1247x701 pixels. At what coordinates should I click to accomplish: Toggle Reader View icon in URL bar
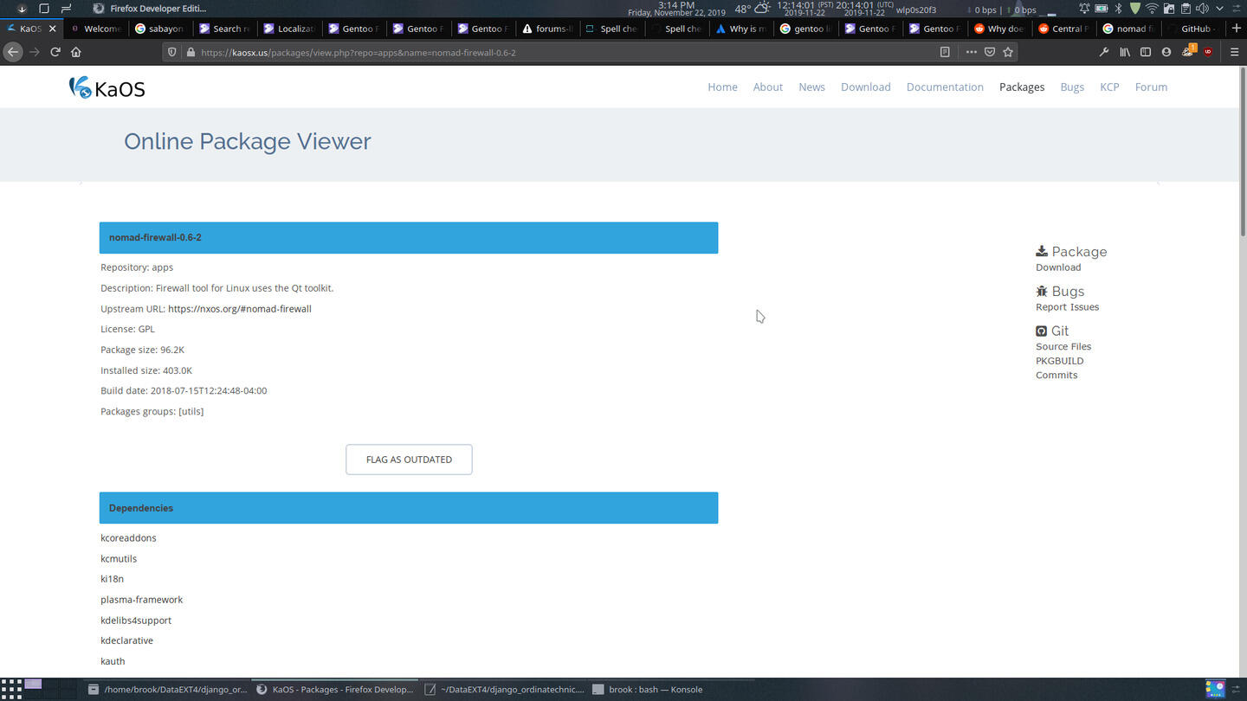[x=945, y=52]
